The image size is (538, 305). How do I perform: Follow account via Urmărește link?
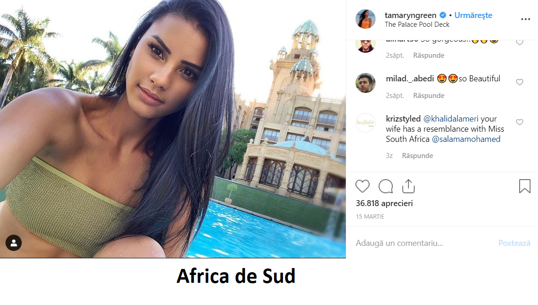(x=473, y=15)
